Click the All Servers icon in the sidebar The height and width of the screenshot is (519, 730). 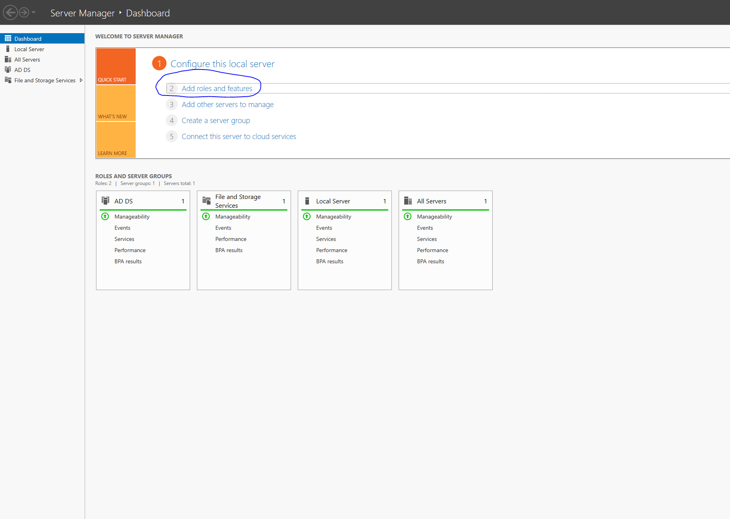(x=9, y=59)
